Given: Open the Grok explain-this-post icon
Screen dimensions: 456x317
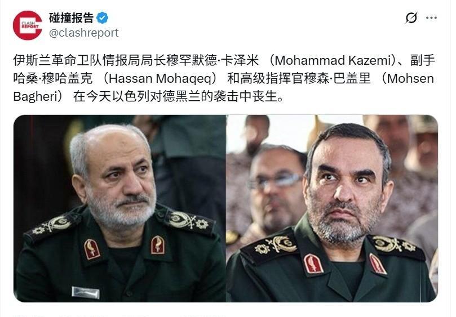Looking at the screenshot, I should click(x=411, y=17).
